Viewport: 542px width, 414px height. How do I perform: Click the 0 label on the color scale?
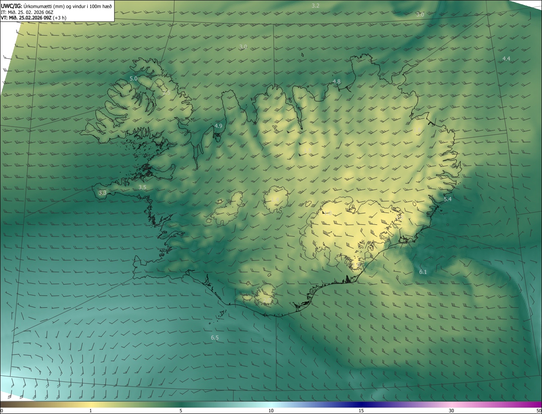(x=1, y=411)
